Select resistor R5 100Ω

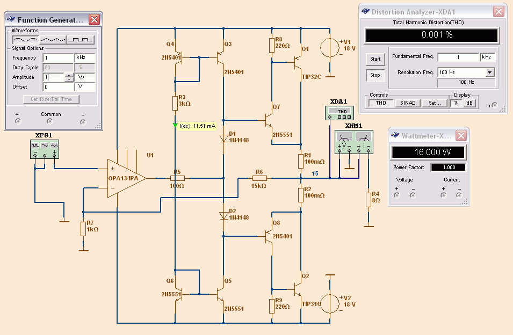177,178
